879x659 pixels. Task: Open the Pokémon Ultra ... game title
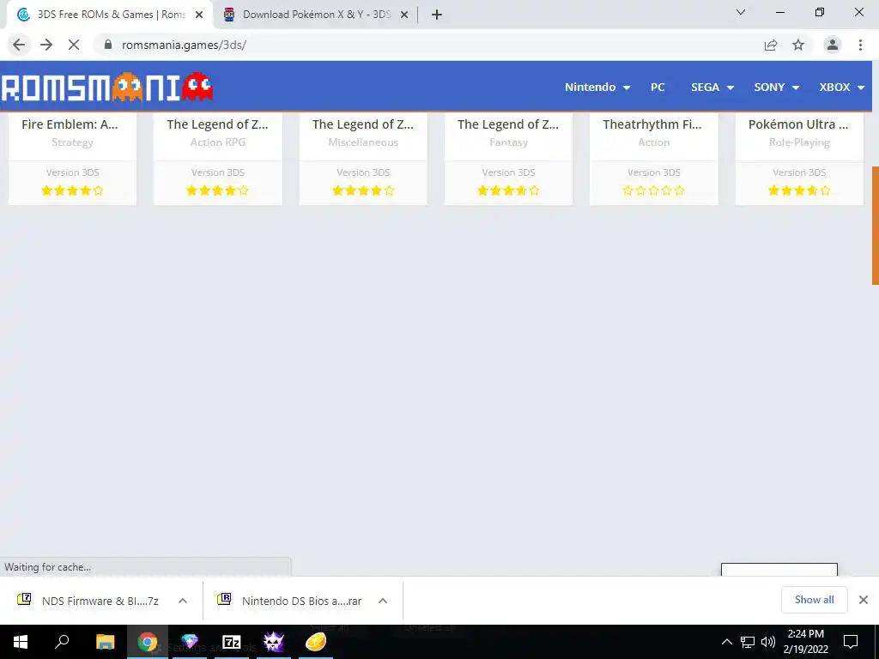pyautogui.click(x=798, y=124)
